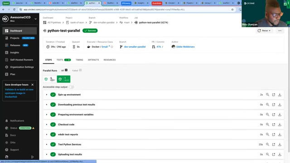The height and width of the screenshot is (163, 290).
Task: Dismiss Save developer hours card
Action: click(x=33, y=85)
